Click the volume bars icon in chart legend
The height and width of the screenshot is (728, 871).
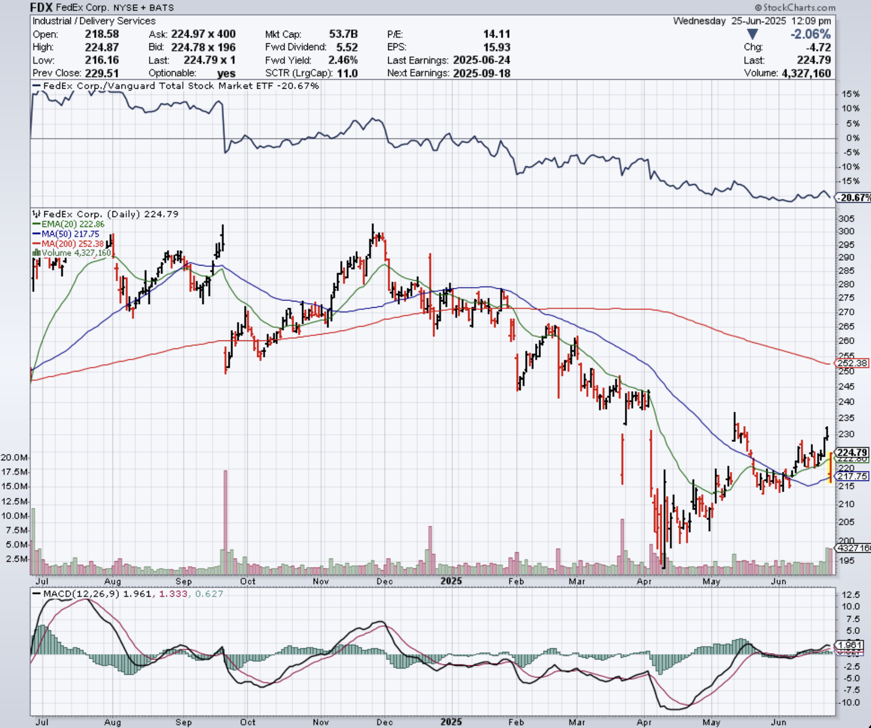[36, 253]
